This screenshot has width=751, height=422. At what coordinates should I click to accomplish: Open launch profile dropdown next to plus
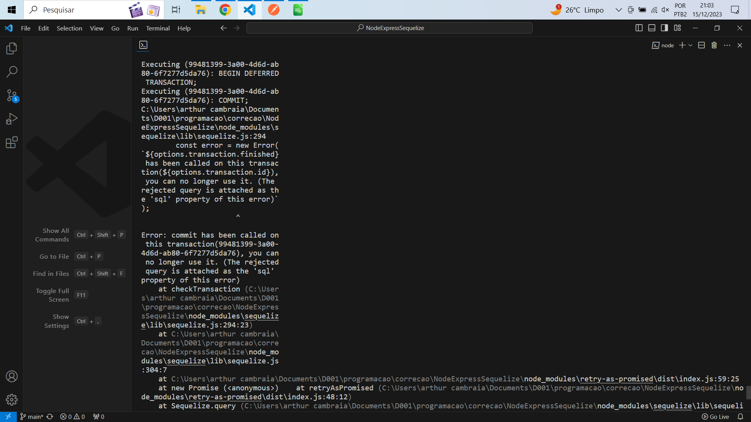(690, 45)
